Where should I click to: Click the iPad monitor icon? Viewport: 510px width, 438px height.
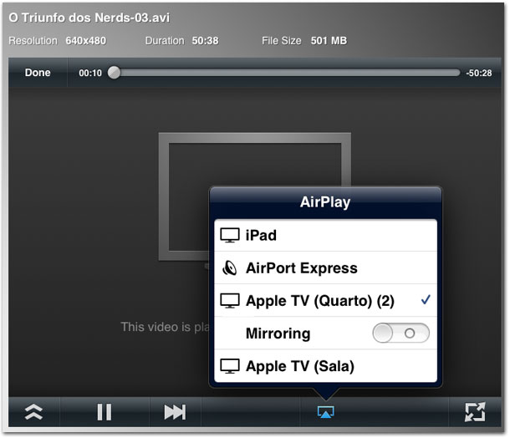tap(230, 236)
